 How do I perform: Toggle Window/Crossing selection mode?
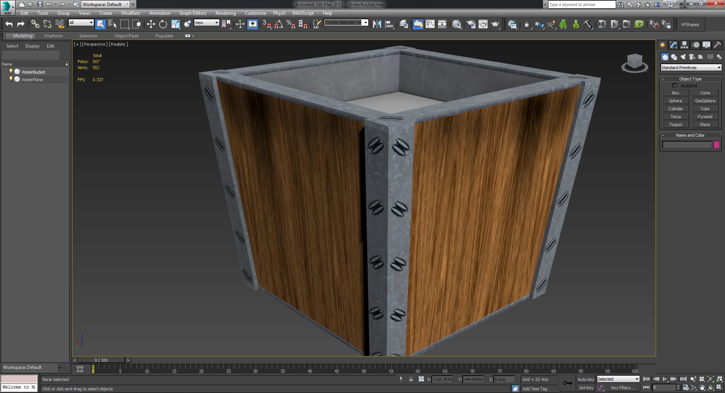(x=136, y=24)
